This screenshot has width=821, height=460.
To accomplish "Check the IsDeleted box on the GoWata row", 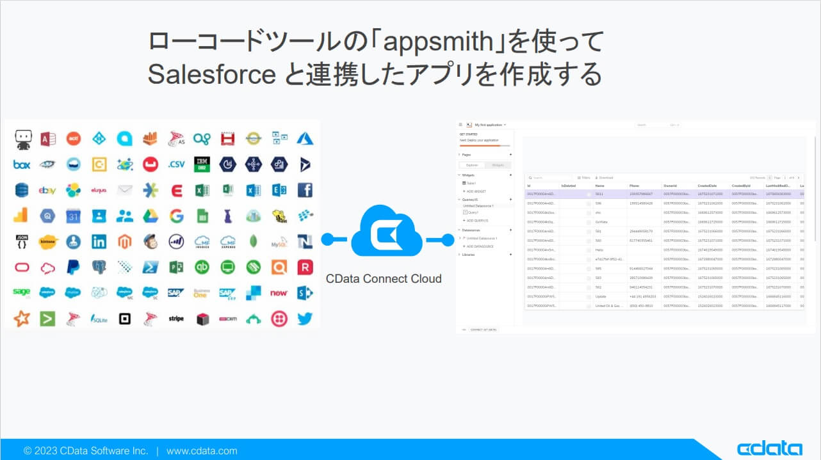I will (x=587, y=223).
